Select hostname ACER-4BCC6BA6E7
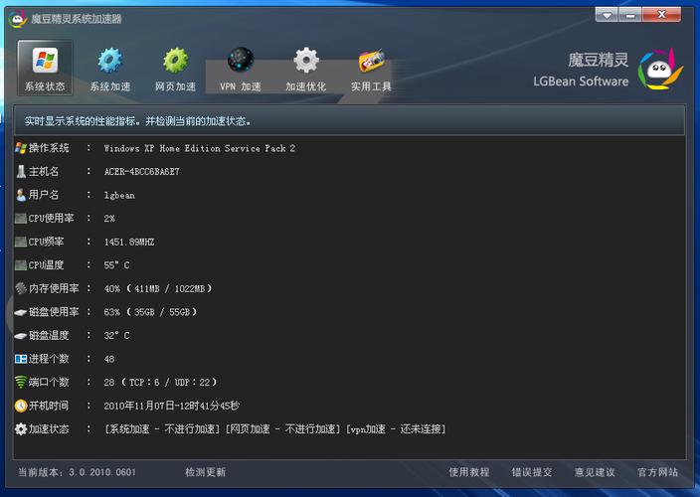The image size is (700, 497). (x=141, y=172)
